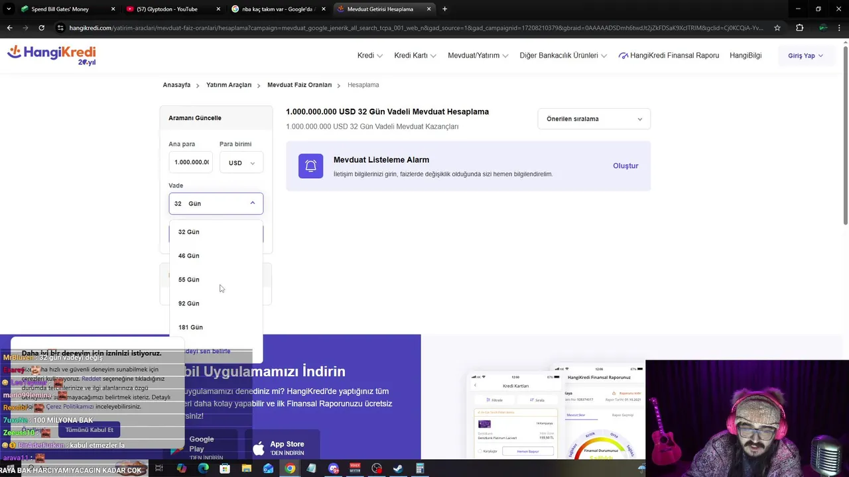
Task: Open Mevduat Faiz Oranları breadcrumb
Action: point(299,85)
